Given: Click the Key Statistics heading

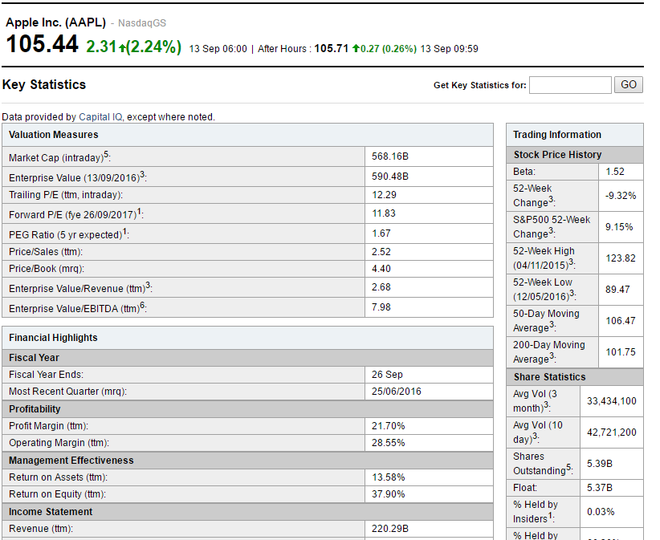Looking at the screenshot, I should coord(44,84).
